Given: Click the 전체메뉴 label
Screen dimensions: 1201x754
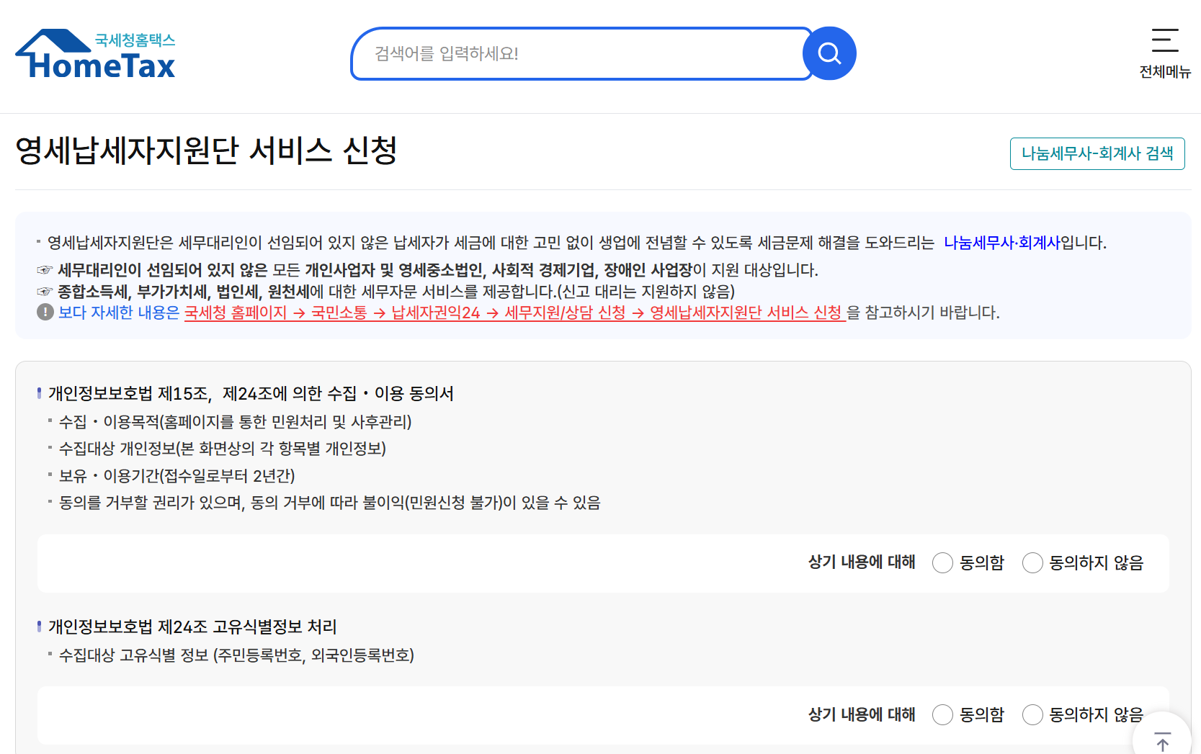Looking at the screenshot, I should tap(1165, 72).
